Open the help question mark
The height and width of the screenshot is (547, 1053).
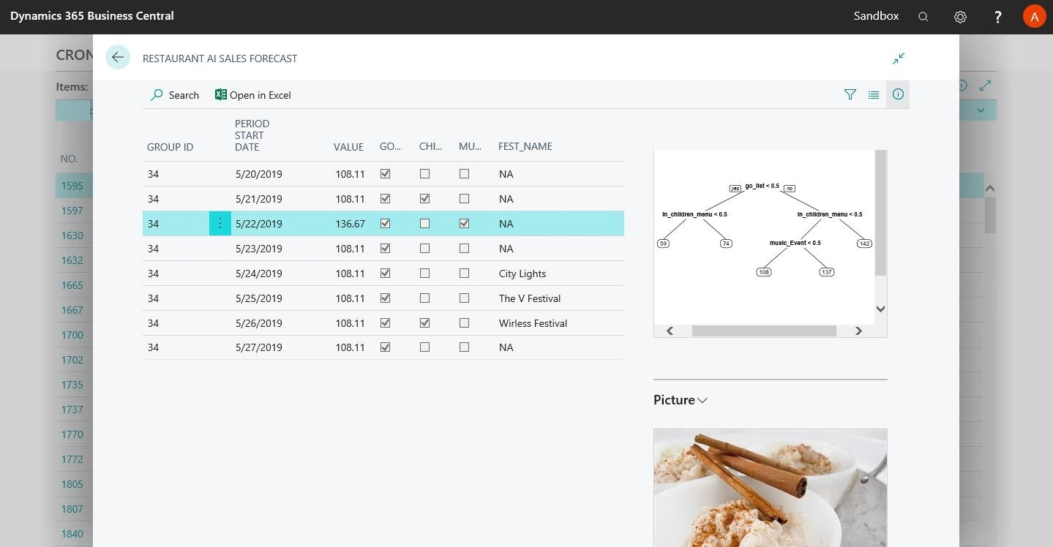point(997,17)
